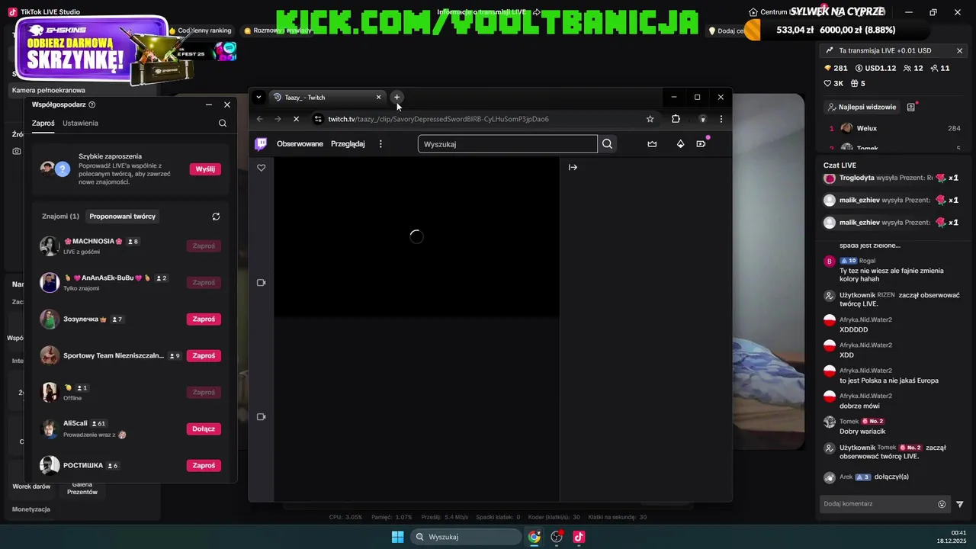Viewport: 976px width, 549px height.
Task: Open Galeria Prezentów button
Action: [82, 488]
